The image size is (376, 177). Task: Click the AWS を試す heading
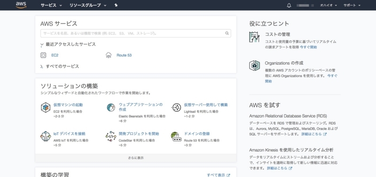click(x=265, y=105)
